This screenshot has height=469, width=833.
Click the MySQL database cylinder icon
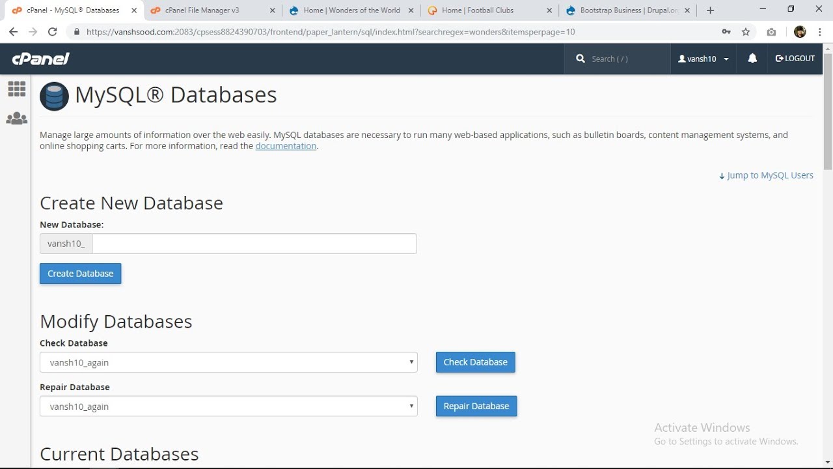[x=54, y=96]
